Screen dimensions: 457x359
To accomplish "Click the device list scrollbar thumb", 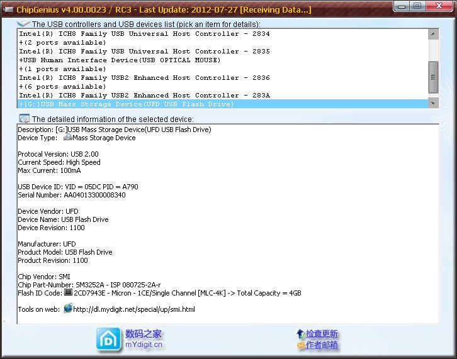I will tap(433, 77).
